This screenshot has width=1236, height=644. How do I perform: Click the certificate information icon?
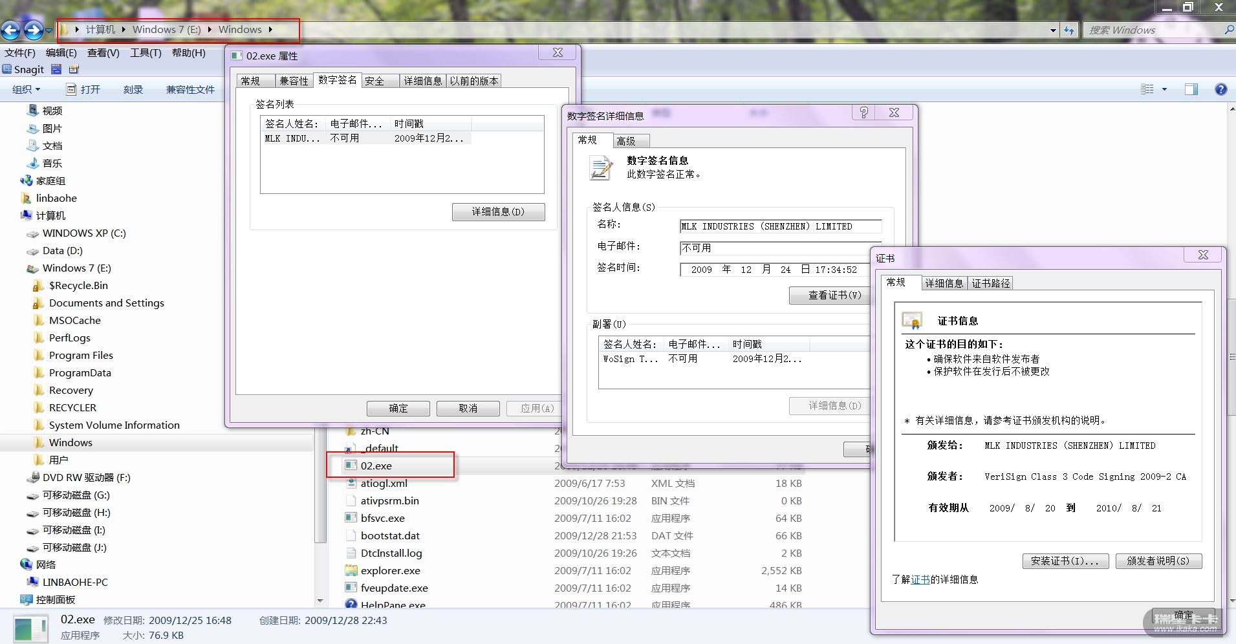click(x=912, y=320)
